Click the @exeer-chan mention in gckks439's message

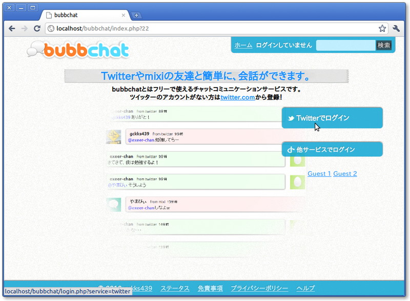141,140
